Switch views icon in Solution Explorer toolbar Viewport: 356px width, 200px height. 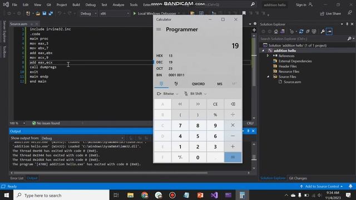[x=283, y=32]
